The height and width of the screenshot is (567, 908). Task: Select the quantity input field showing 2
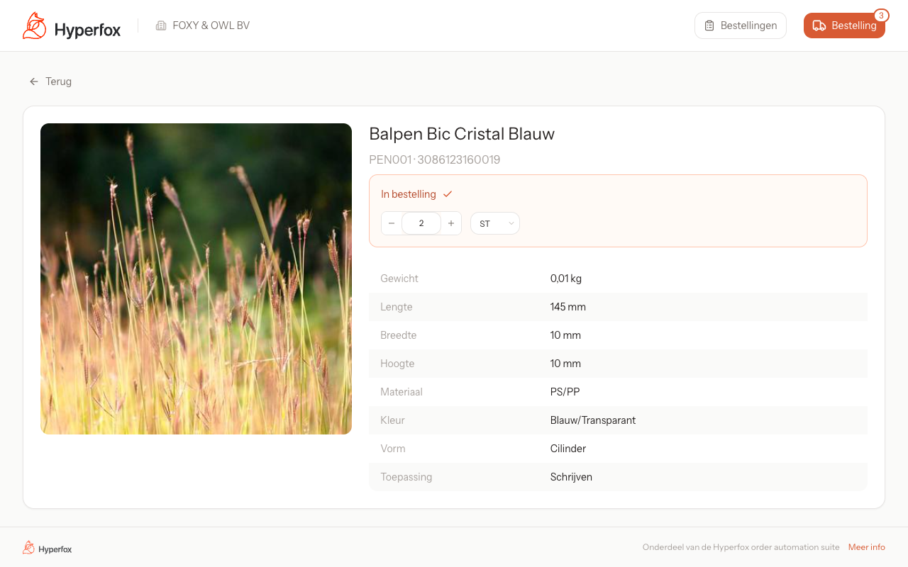click(x=421, y=223)
